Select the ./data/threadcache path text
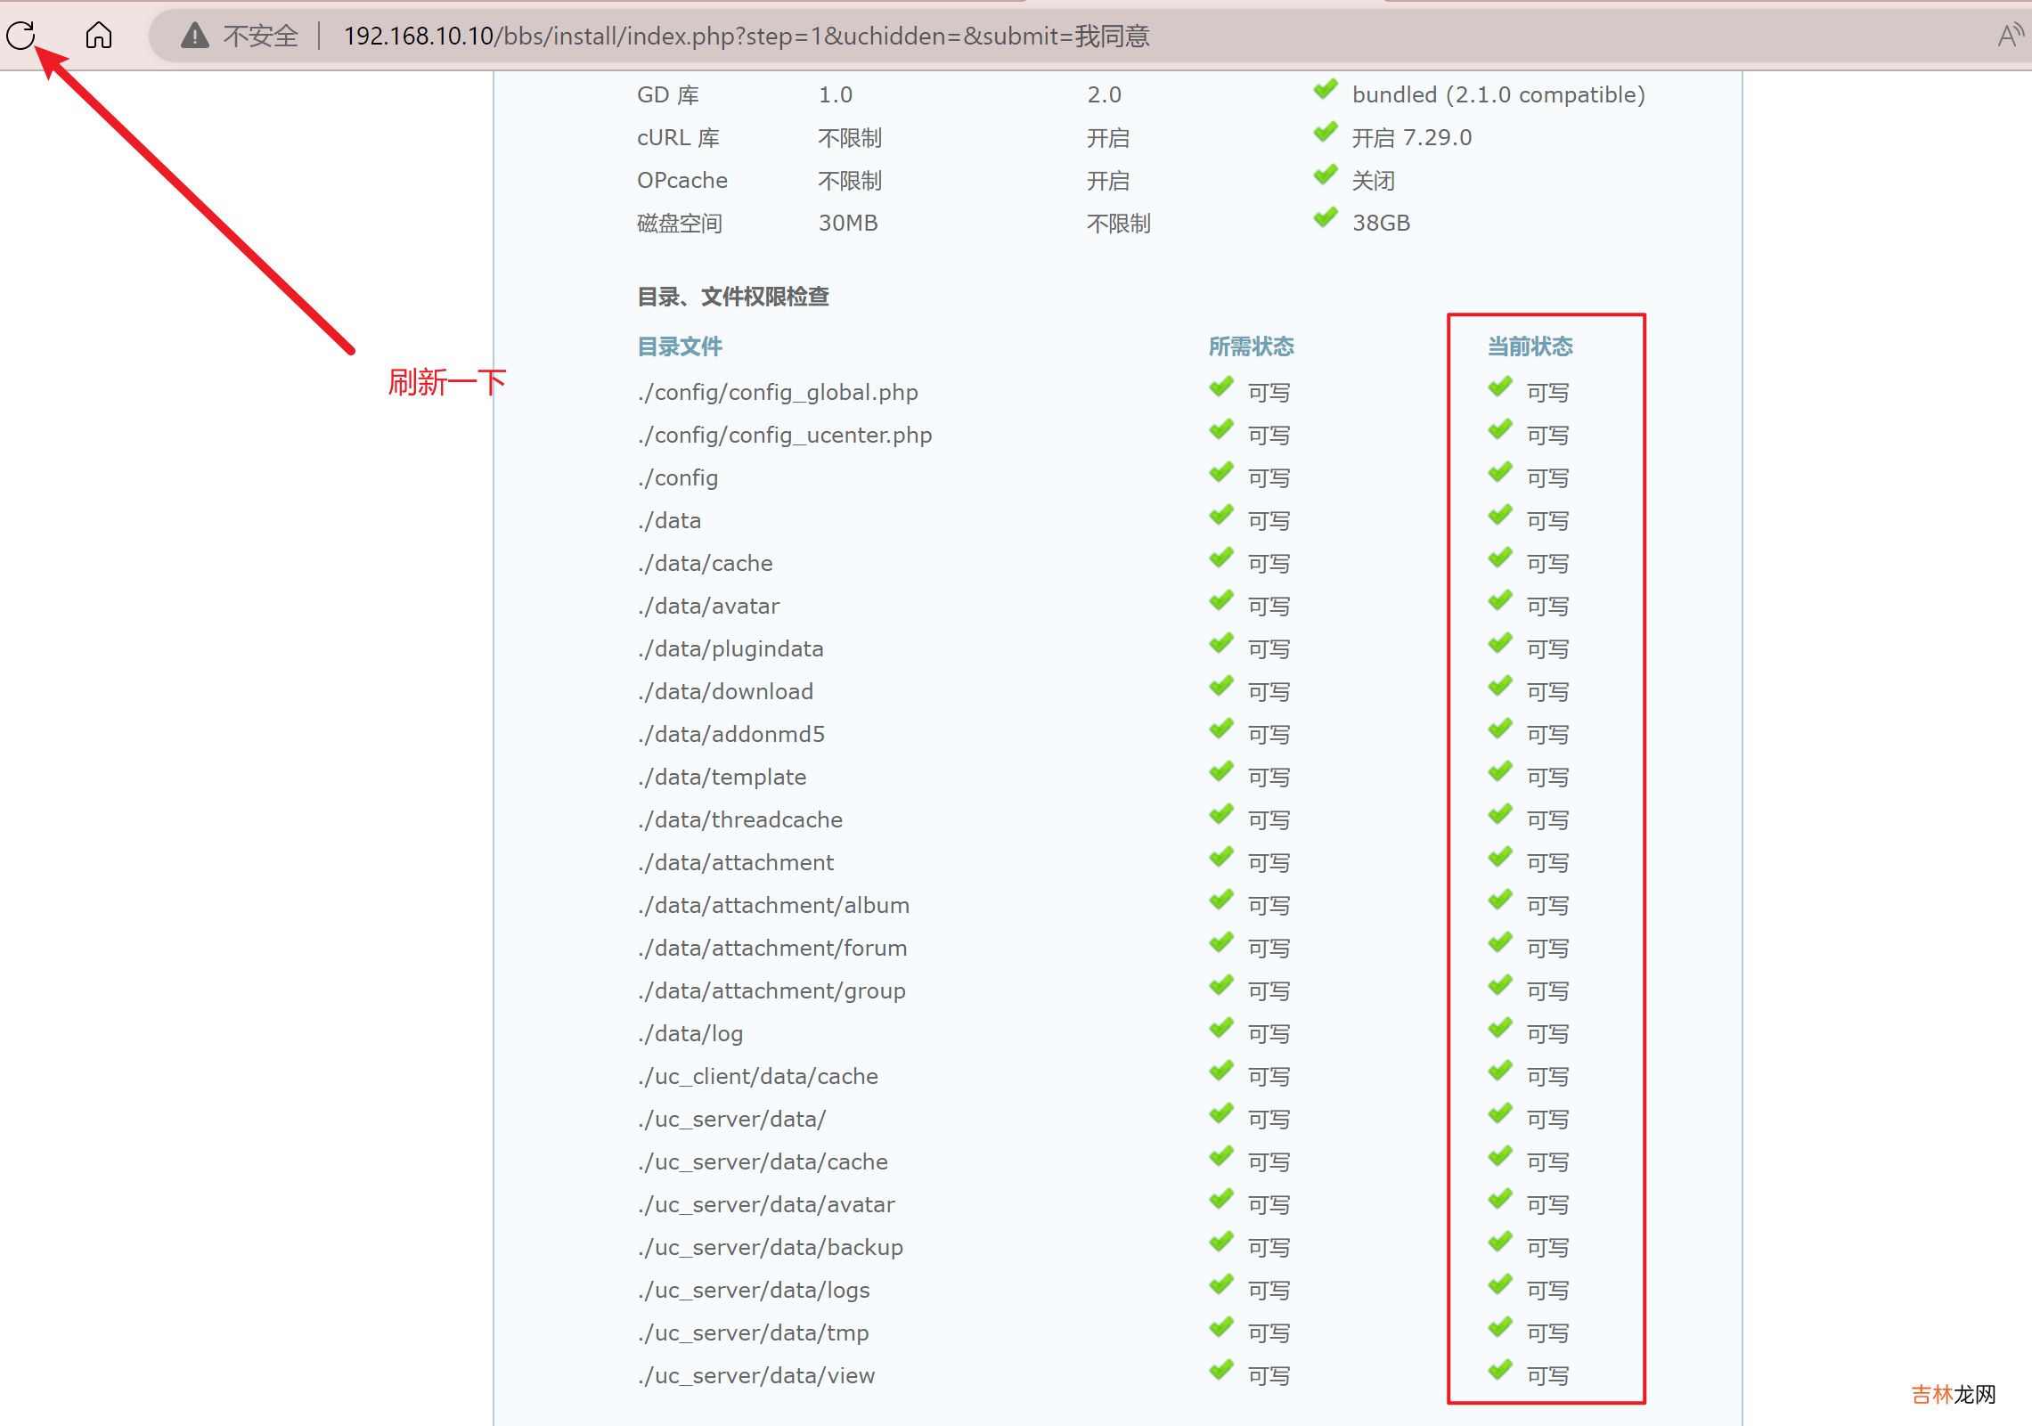This screenshot has width=2032, height=1426. coord(740,820)
